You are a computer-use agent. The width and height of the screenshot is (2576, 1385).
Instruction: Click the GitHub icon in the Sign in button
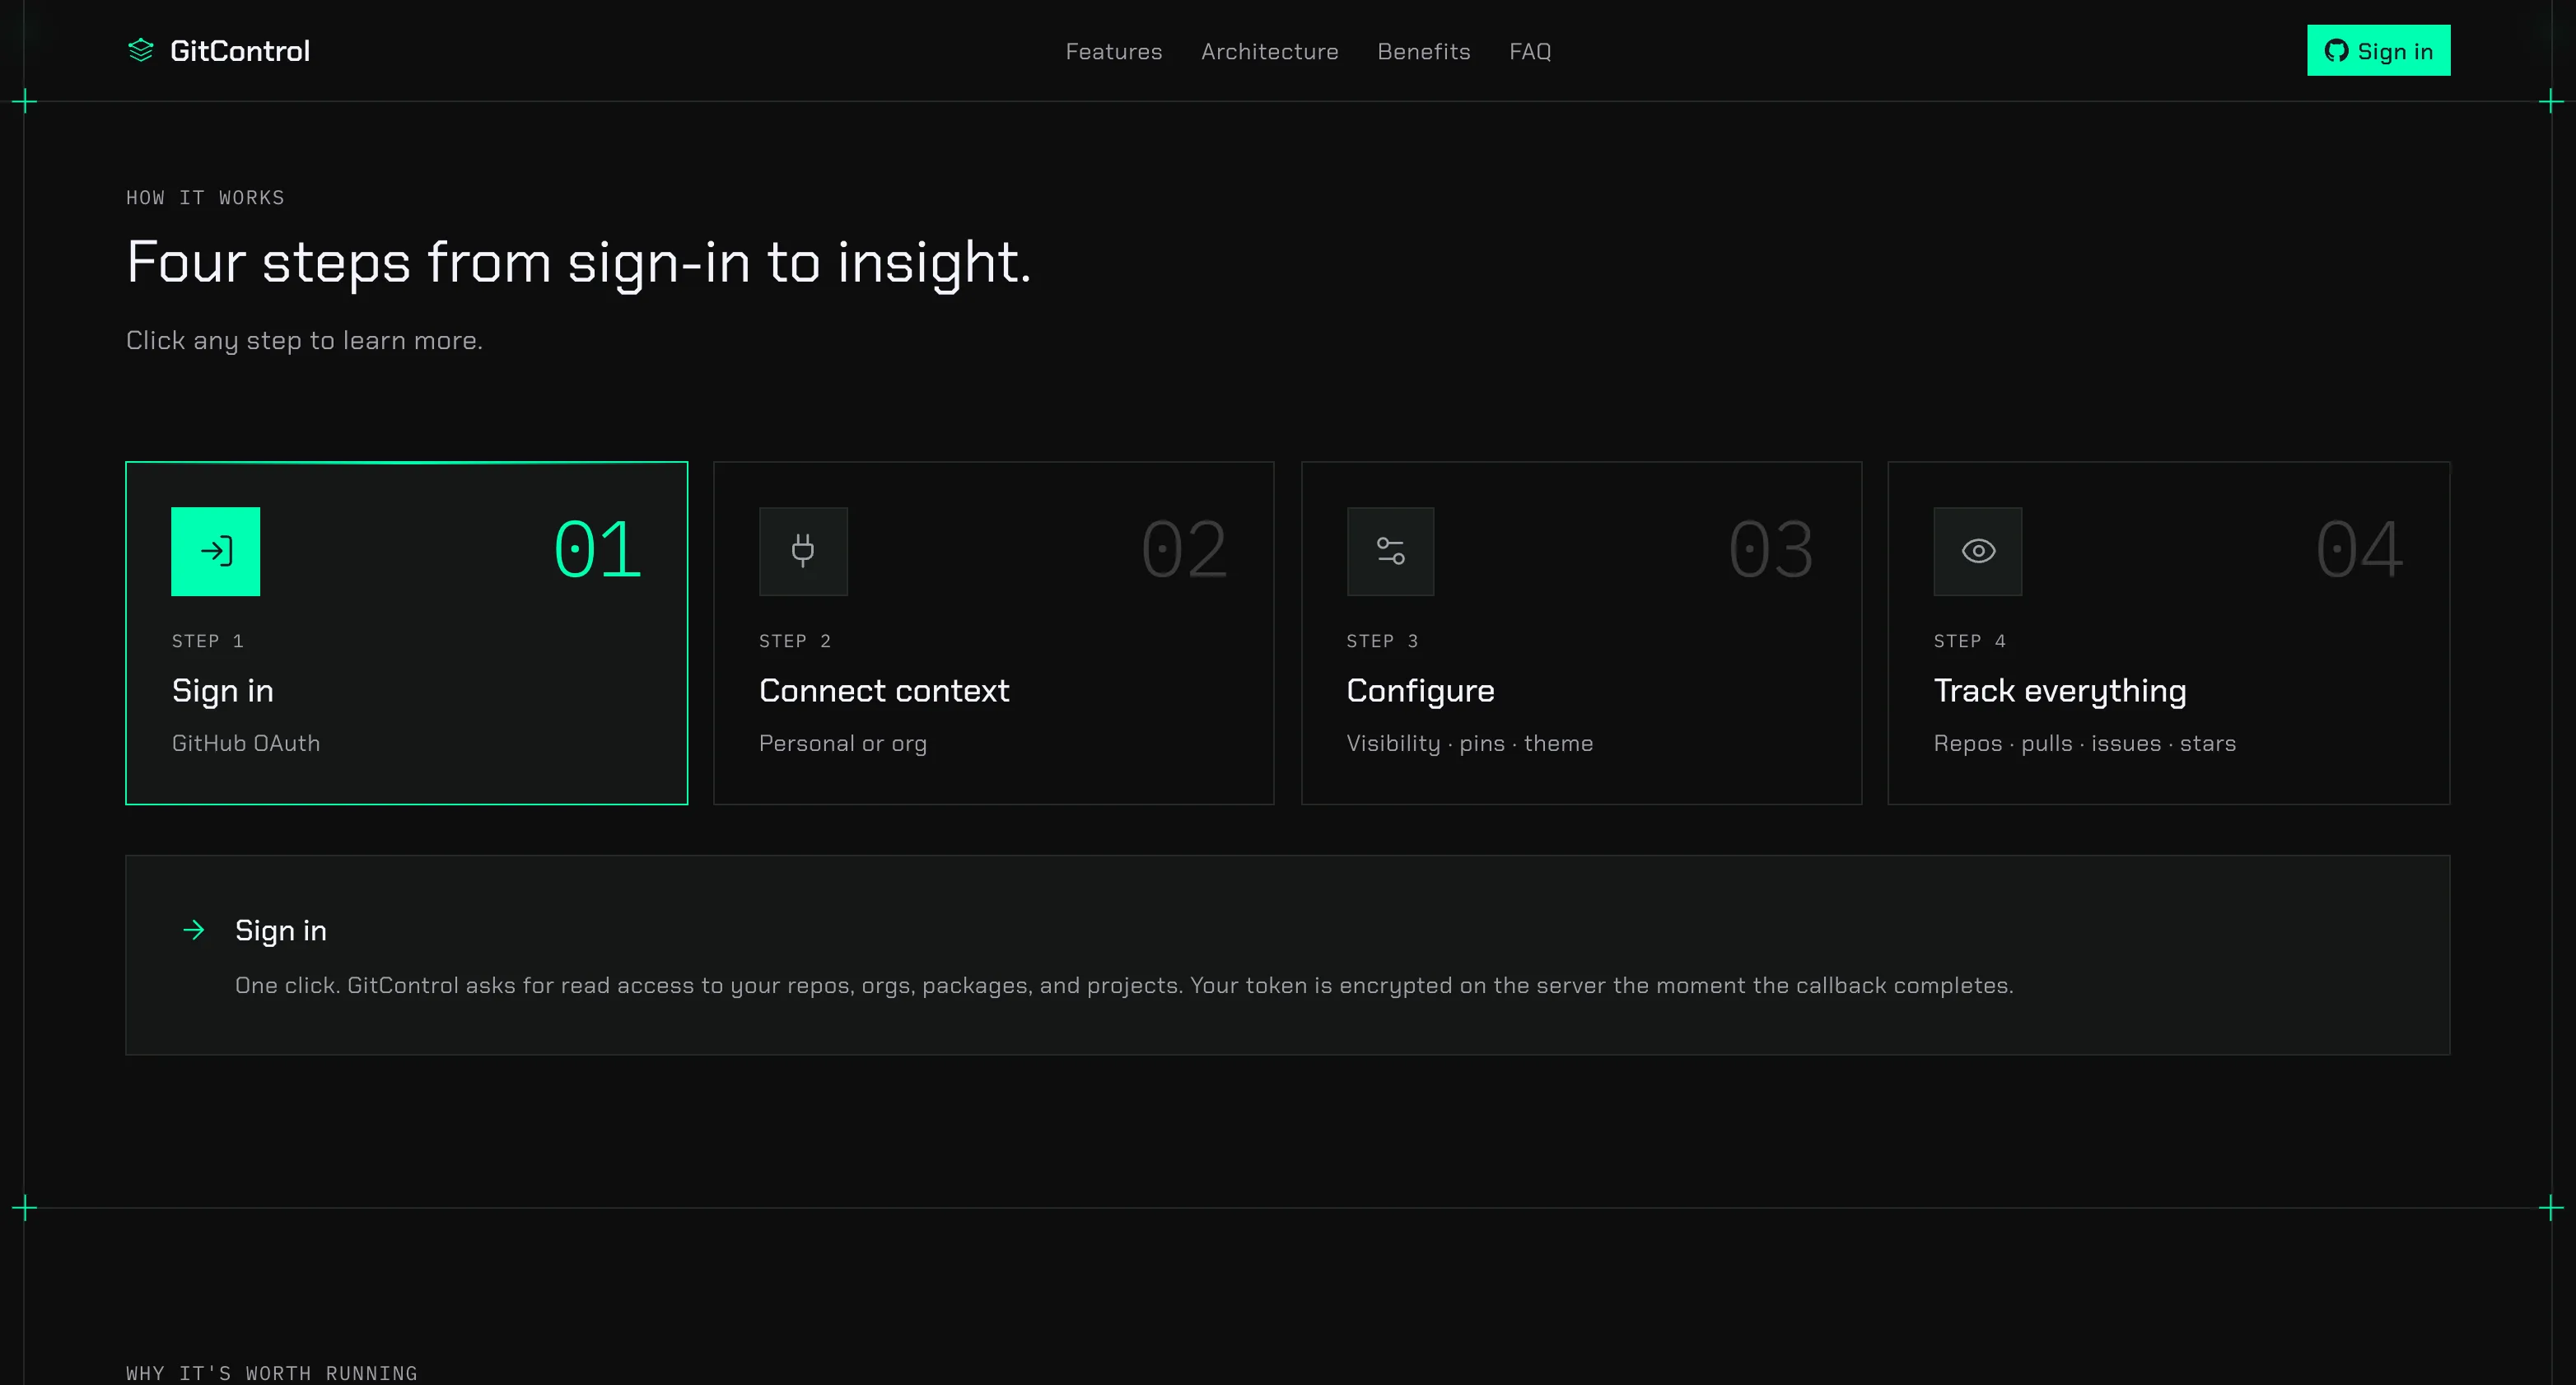[x=2336, y=51]
